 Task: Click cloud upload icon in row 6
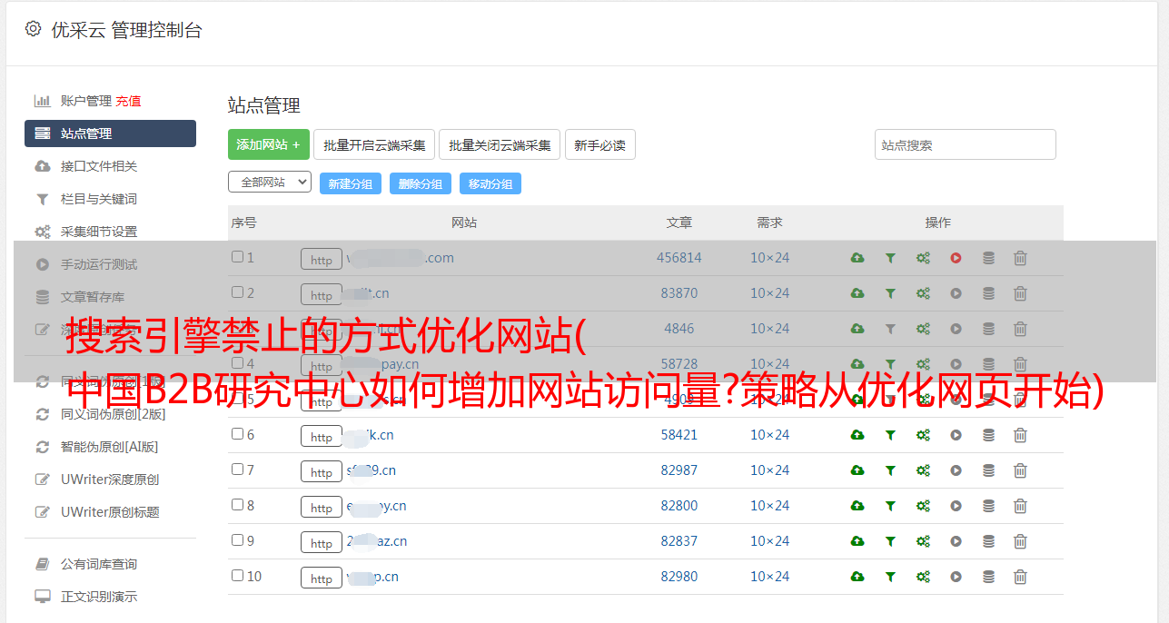click(x=857, y=435)
